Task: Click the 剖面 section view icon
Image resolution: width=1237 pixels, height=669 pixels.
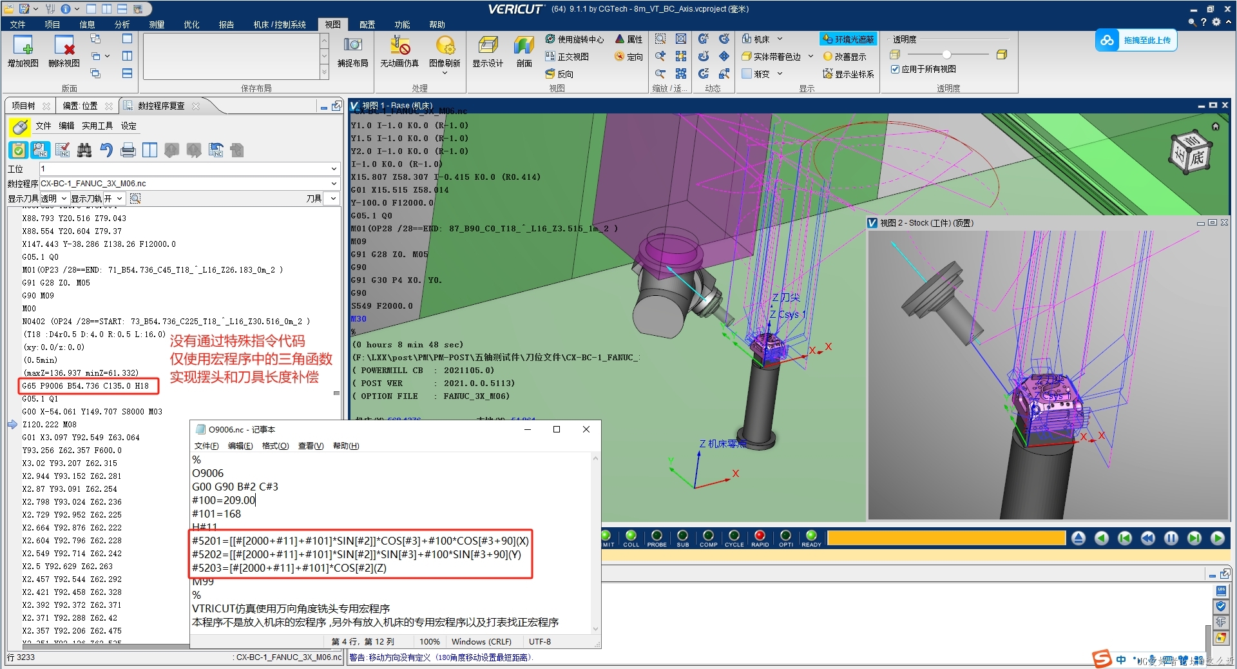Action: 524,45
